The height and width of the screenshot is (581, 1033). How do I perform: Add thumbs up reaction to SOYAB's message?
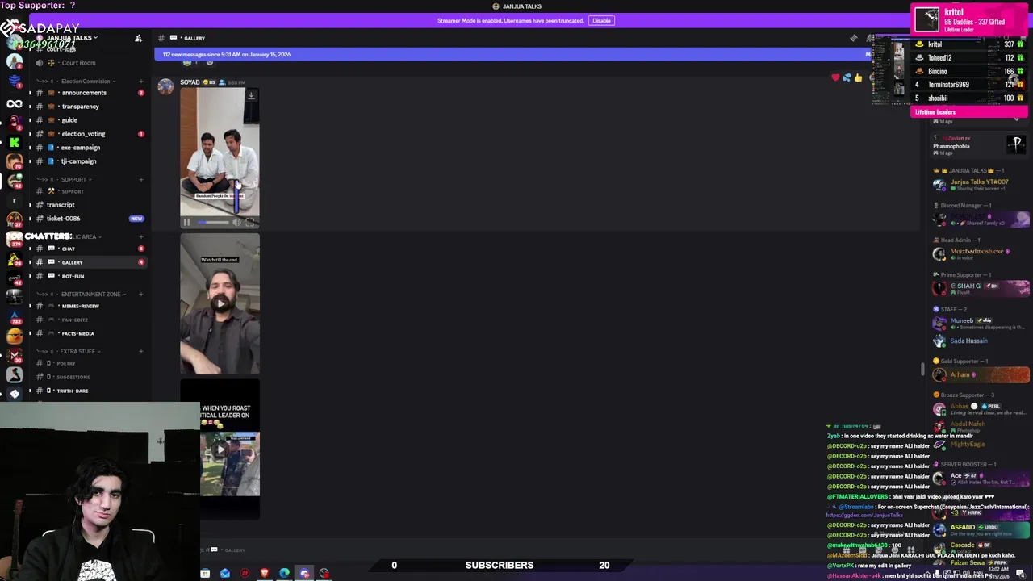click(x=858, y=78)
